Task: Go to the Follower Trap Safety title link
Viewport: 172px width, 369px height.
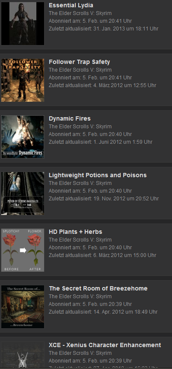Action: pyautogui.click(x=79, y=62)
